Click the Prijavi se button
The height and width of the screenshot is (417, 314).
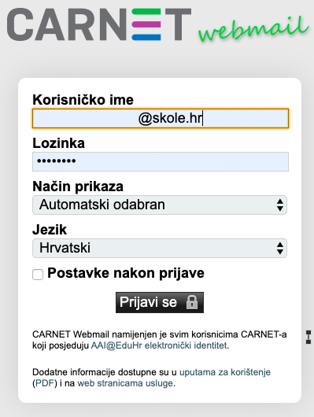[x=160, y=302]
